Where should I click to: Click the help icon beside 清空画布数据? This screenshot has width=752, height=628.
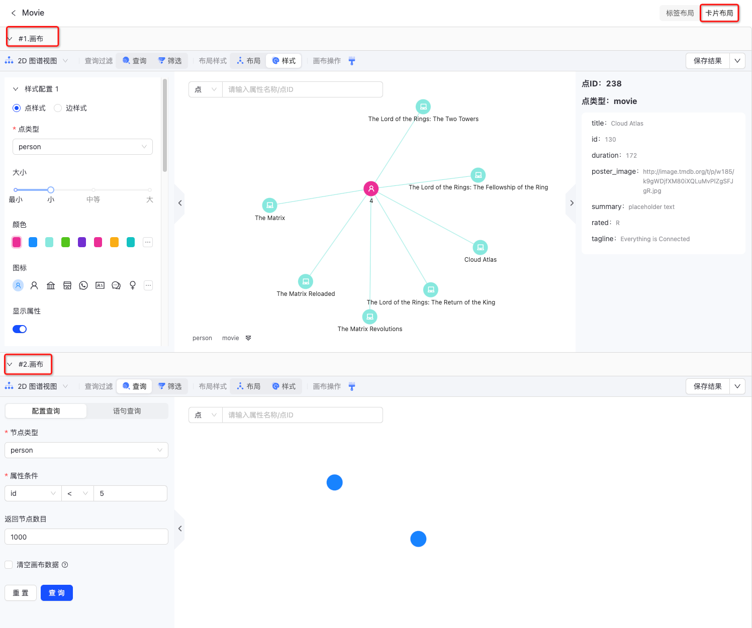click(x=65, y=565)
